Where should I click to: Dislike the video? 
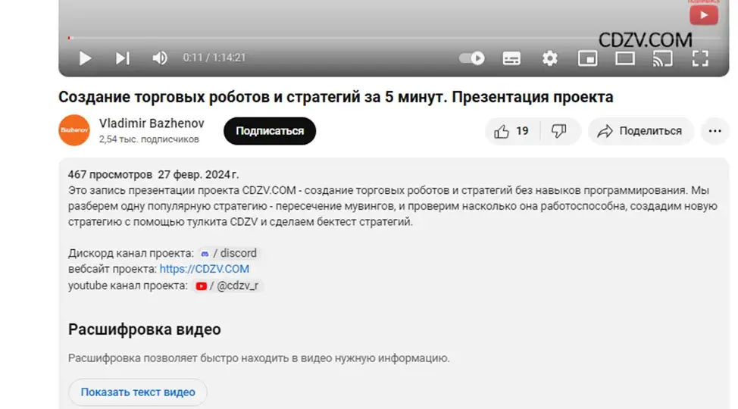(x=560, y=131)
